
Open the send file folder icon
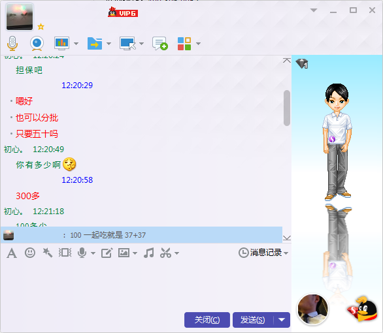pyautogui.click(x=95, y=44)
